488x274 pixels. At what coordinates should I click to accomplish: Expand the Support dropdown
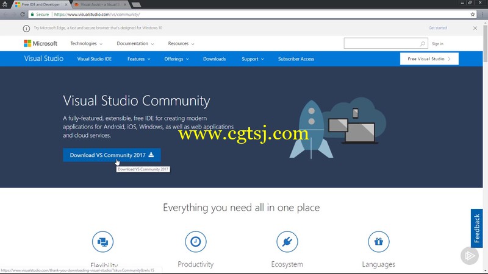tap(253, 59)
